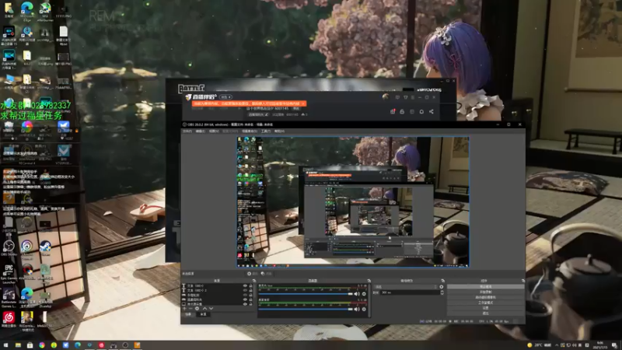622x350 pixels.
Task: Open Properties gear button above the sources panel
Action: (x=252, y=274)
